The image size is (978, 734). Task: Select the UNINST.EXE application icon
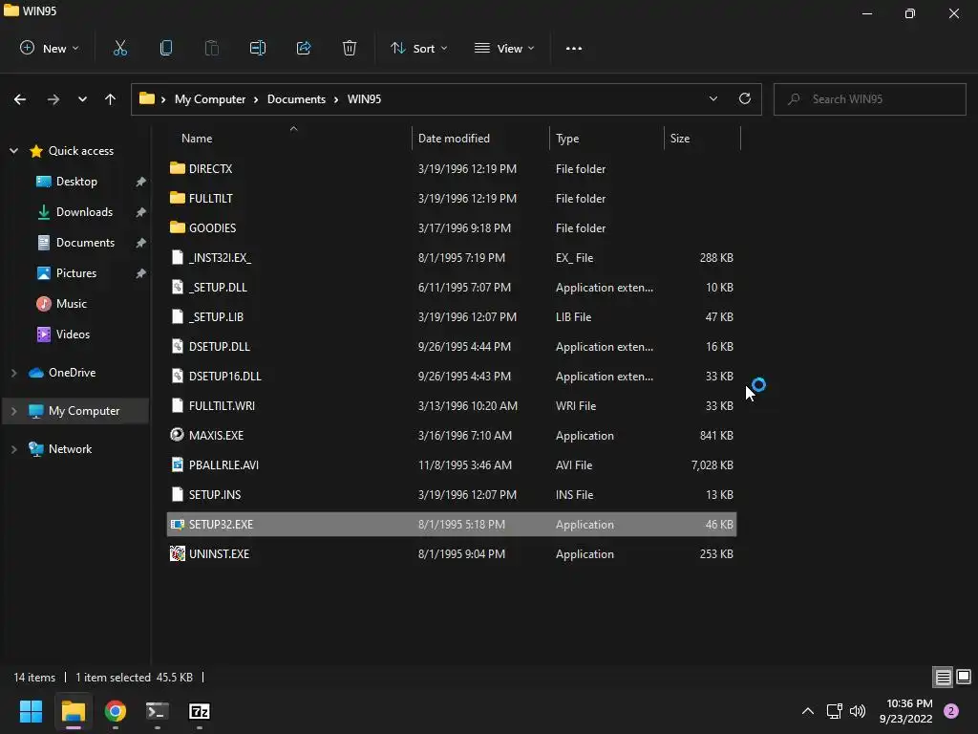point(177,553)
